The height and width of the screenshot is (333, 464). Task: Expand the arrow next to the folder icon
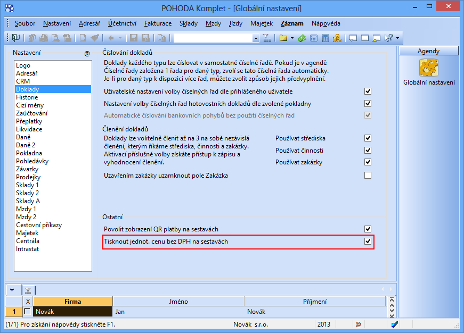[x=292, y=38]
